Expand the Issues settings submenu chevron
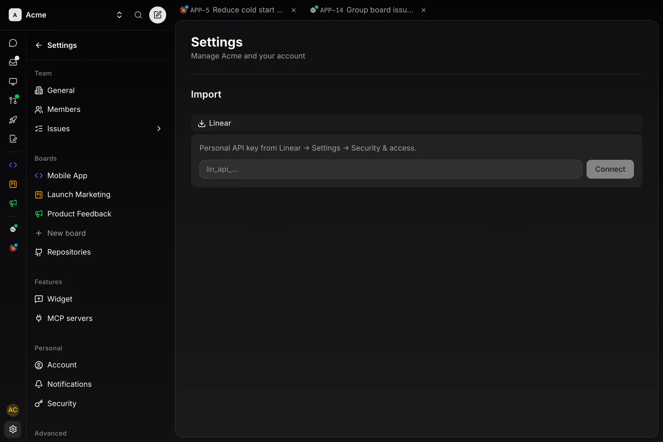 point(159,129)
